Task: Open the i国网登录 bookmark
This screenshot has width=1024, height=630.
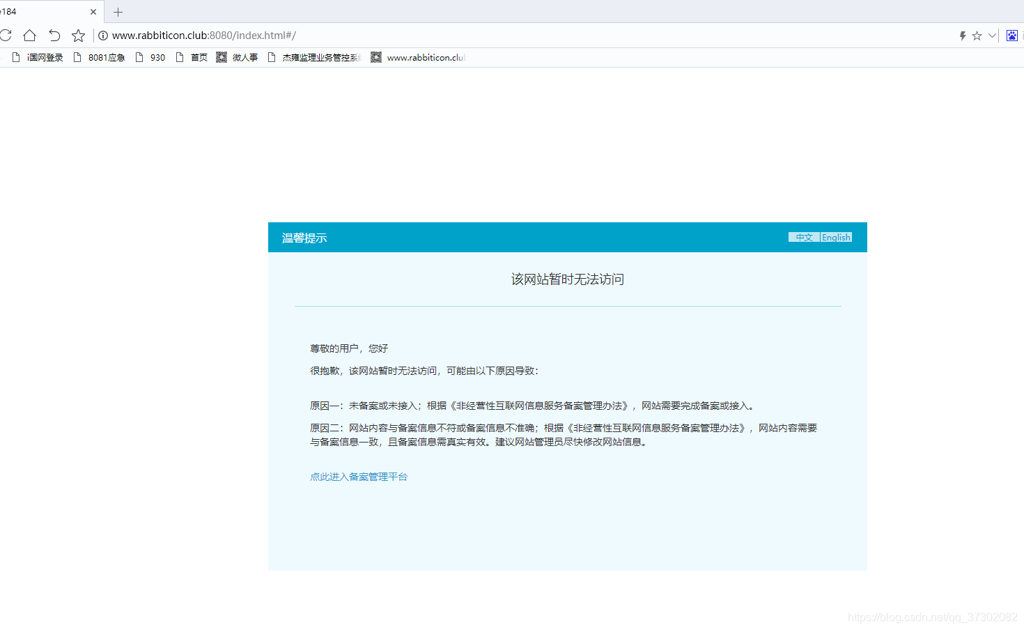Action: [38, 57]
